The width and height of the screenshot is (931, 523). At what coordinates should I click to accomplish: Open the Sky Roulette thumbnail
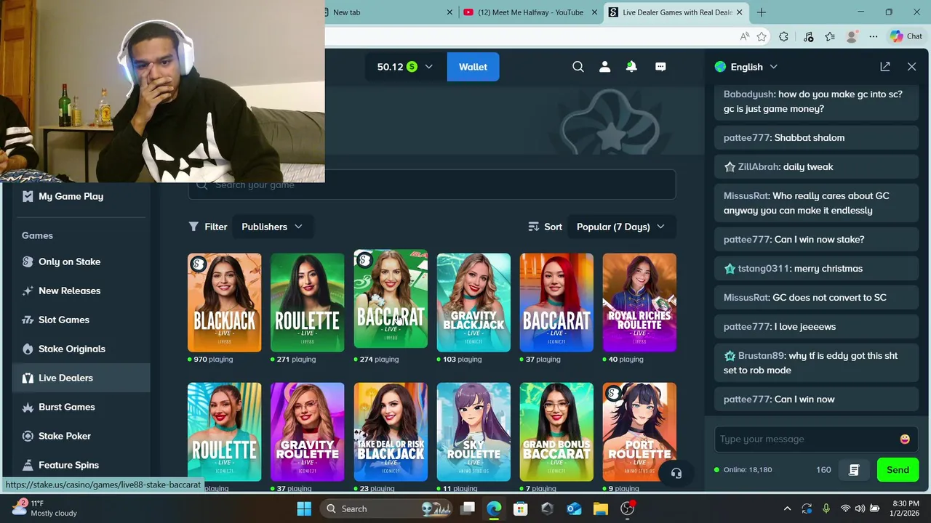[x=474, y=431]
